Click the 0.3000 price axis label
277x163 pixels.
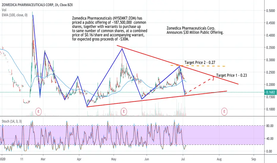point(270,60)
